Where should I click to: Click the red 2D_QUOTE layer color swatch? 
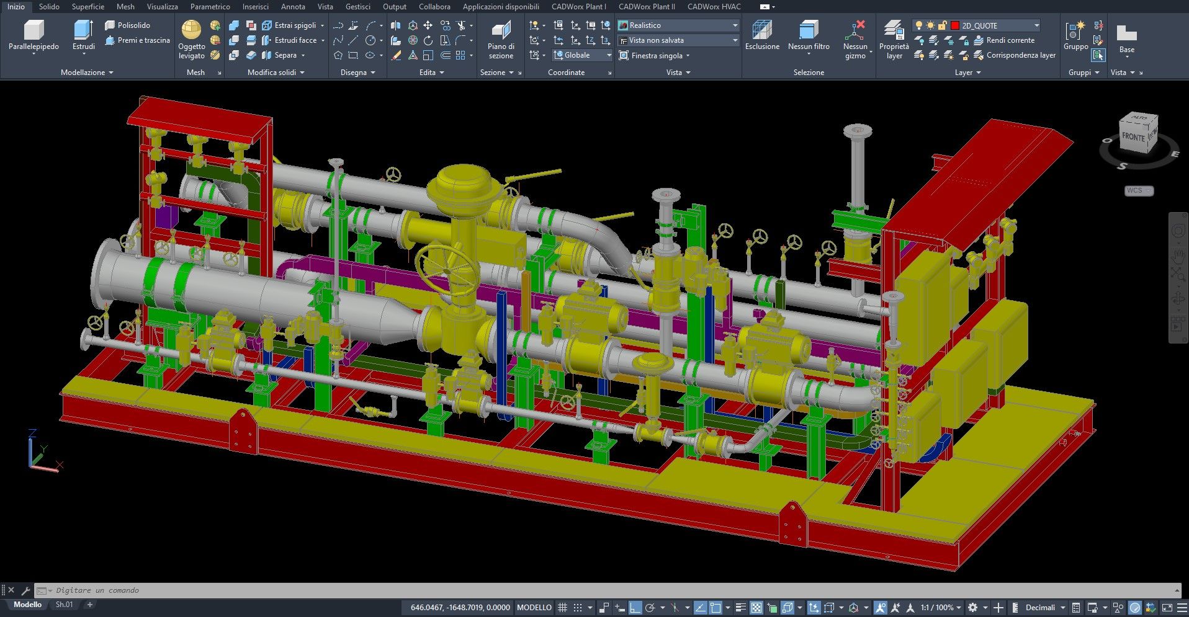point(955,25)
